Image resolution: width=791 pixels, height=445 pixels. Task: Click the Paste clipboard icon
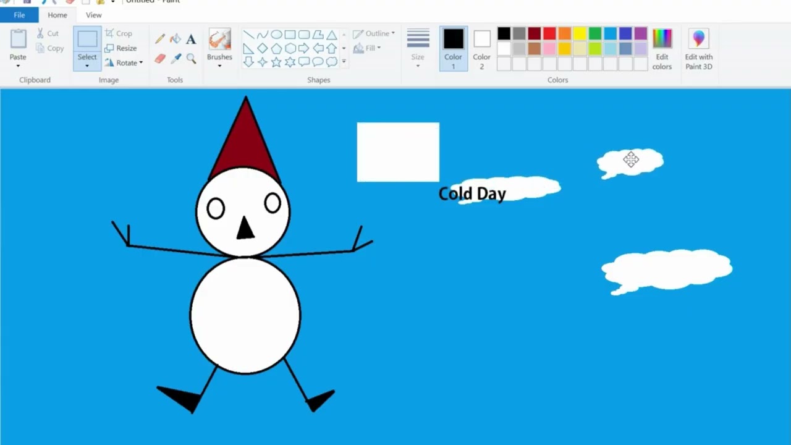(x=18, y=40)
